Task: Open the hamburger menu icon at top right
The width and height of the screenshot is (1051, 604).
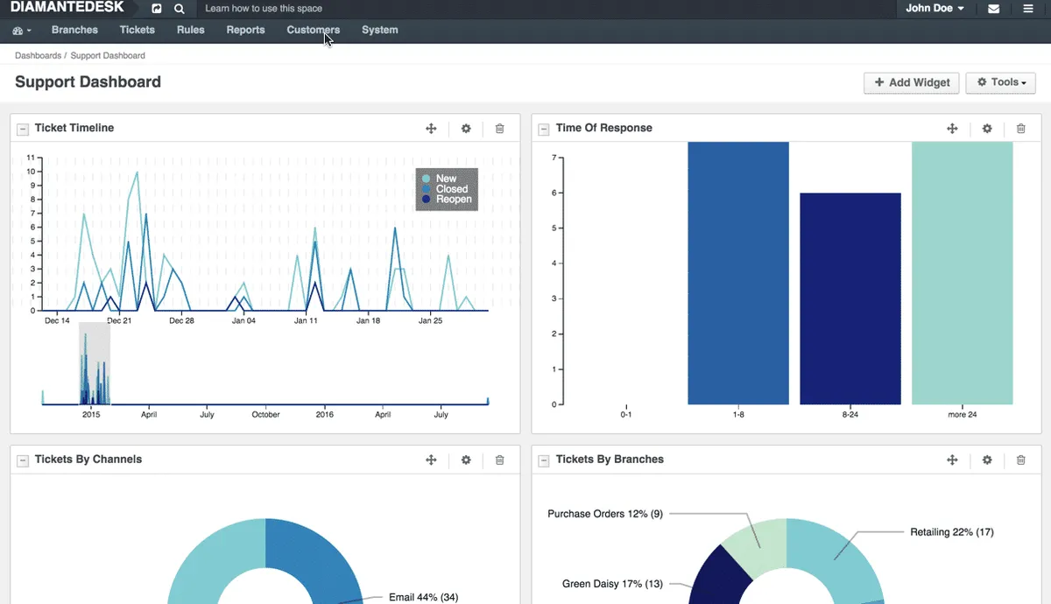Action: 1028,9
